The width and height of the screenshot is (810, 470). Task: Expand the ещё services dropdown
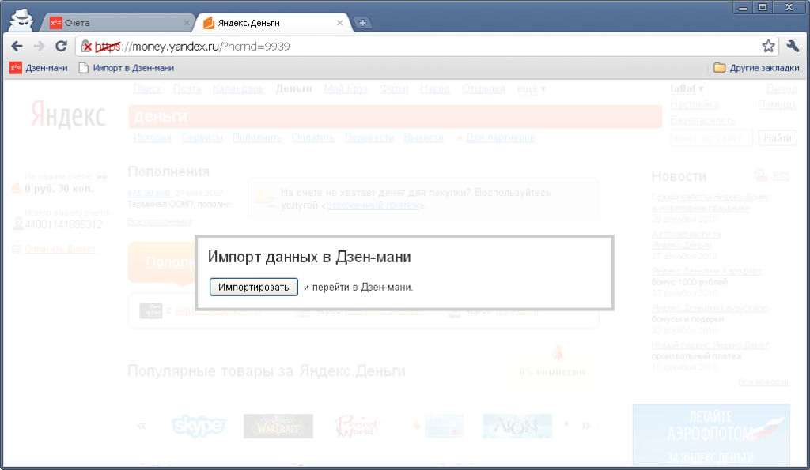click(532, 88)
